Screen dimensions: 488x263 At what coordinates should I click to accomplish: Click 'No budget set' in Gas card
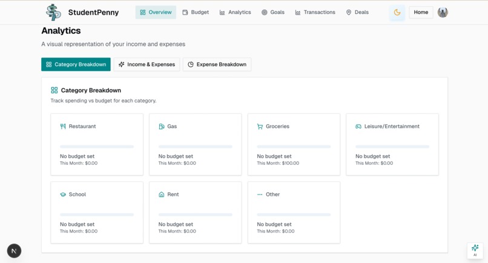tap(176, 156)
